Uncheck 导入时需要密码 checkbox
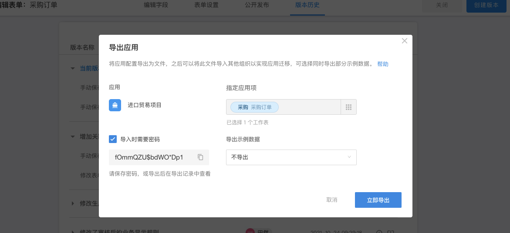Image resolution: width=510 pixels, height=233 pixels. (113, 139)
